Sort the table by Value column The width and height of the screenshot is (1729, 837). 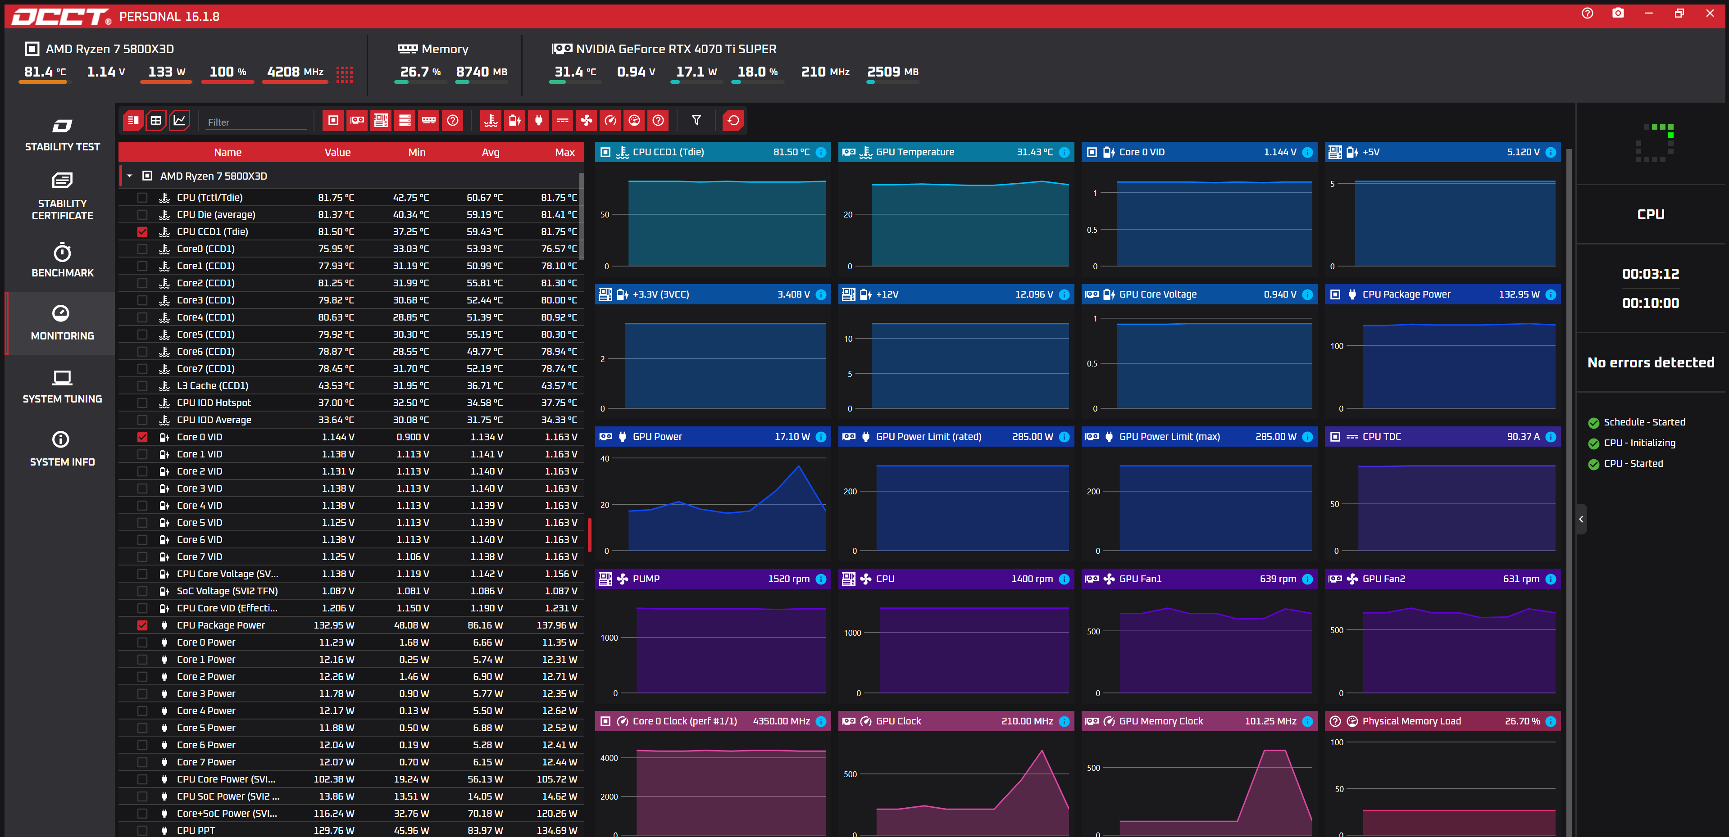tap(337, 152)
